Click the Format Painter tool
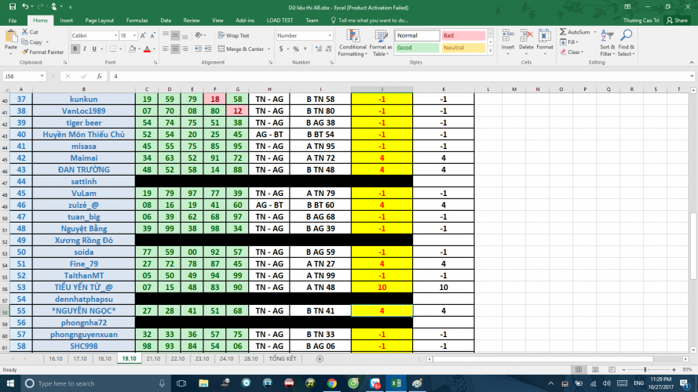The height and width of the screenshot is (392, 698). point(44,52)
